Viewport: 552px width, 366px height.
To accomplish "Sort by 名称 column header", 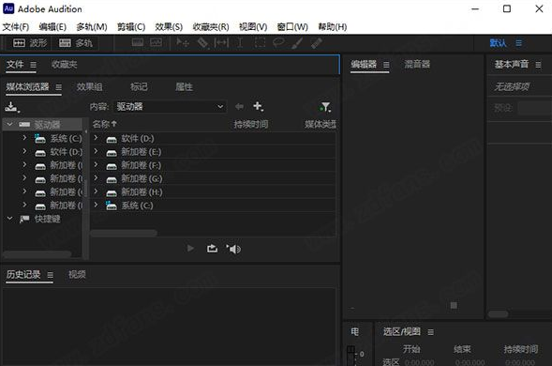I will click(x=104, y=124).
